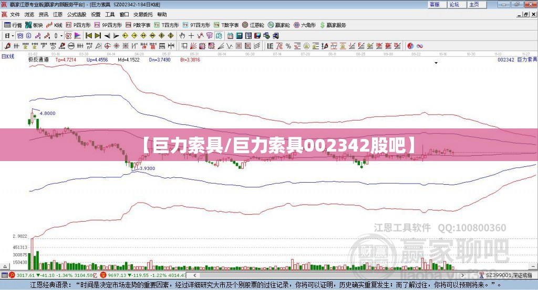
Task: Click the first yellow diamond arrow icon
Action: point(125,36)
